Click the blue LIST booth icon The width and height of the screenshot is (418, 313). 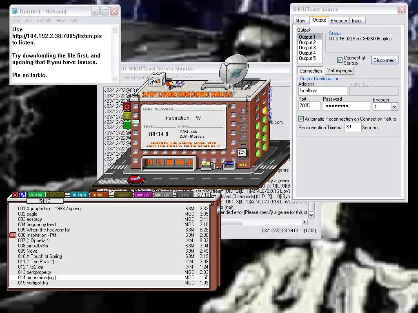(229, 165)
